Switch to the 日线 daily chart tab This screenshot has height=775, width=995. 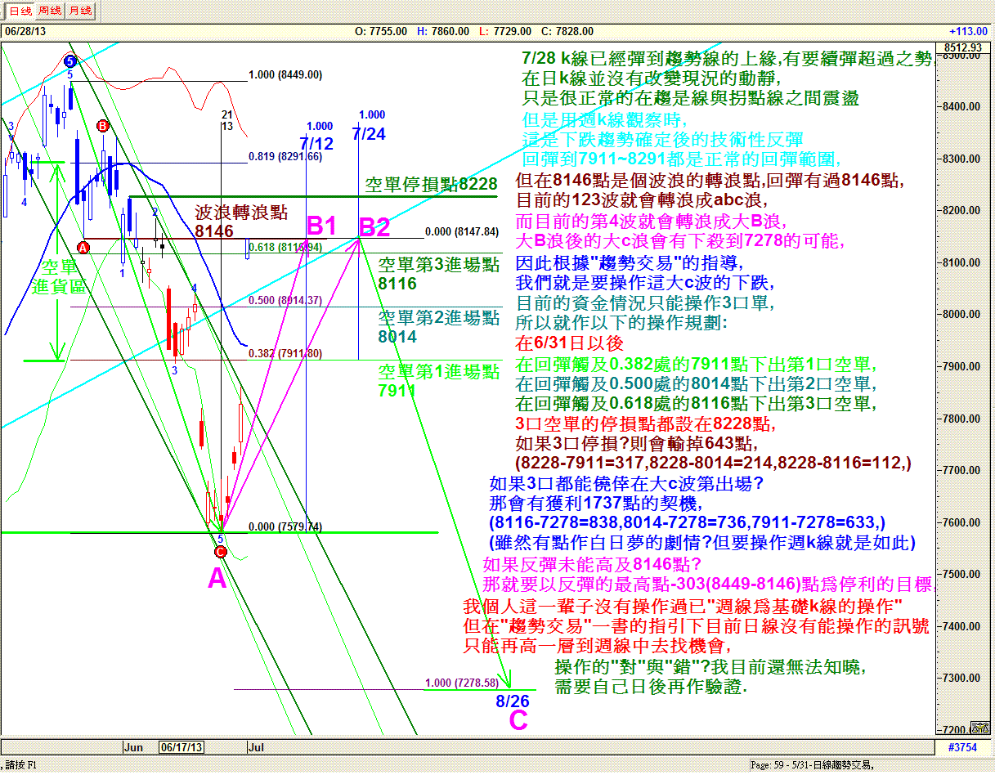tap(20, 11)
